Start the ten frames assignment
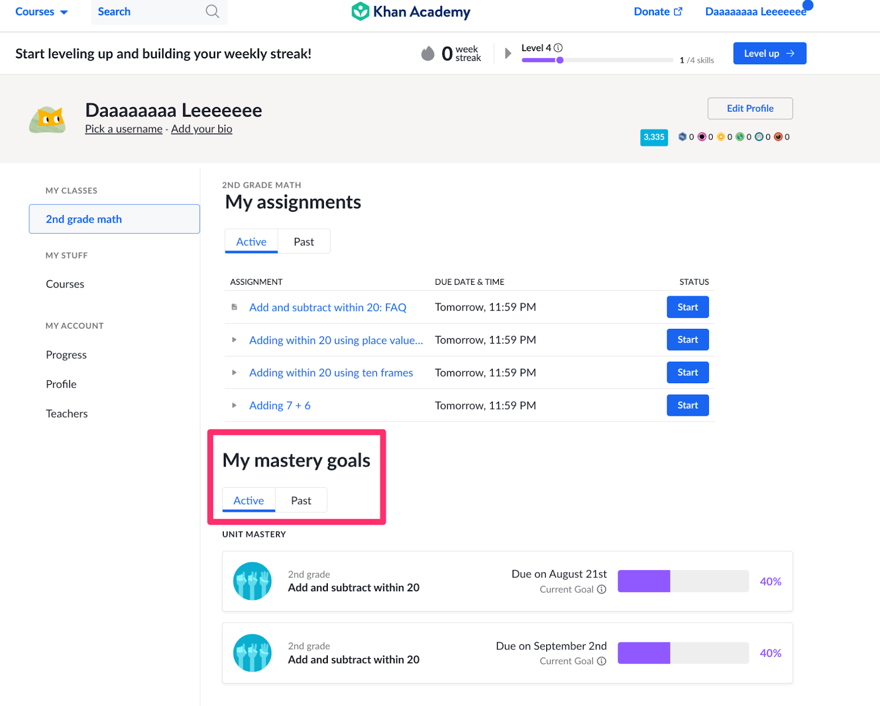This screenshot has width=880, height=706. pyautogui.click(x=687, y=372)
